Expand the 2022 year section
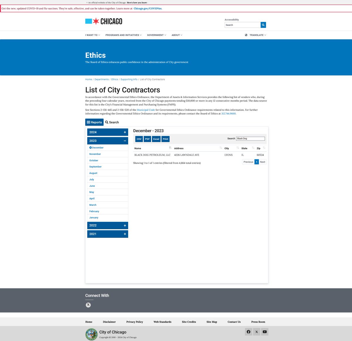Screen dimensions: 352x341 click(x=108, y=225)
